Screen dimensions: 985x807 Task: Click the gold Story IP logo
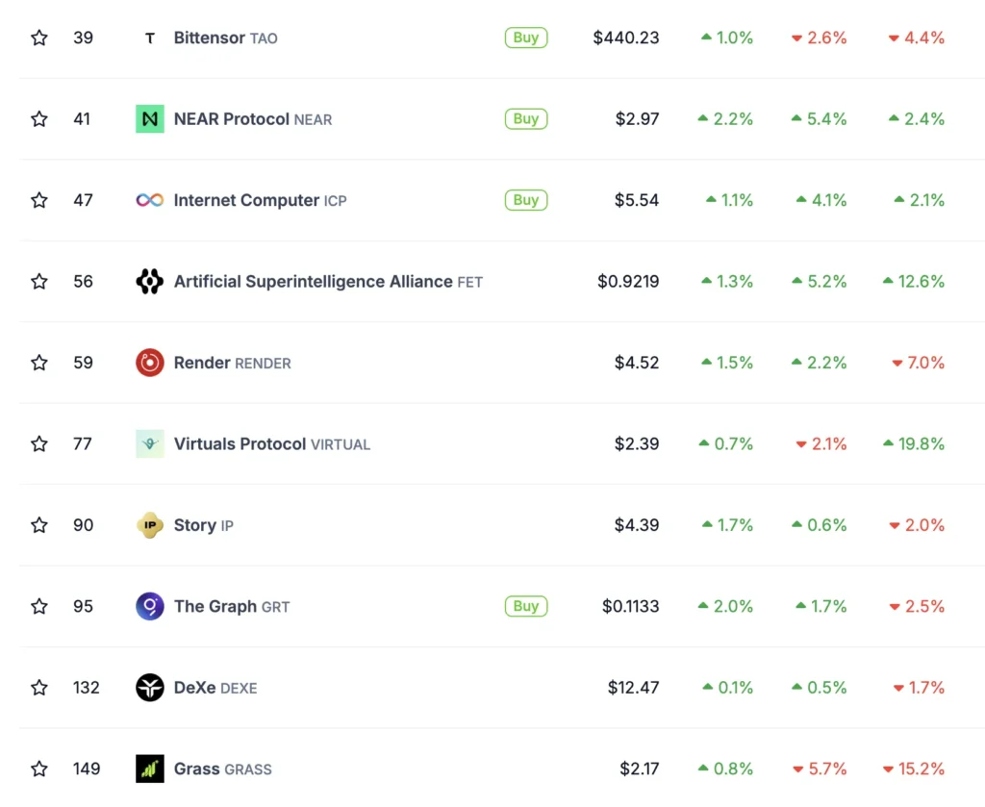click(x=149, y=525)
